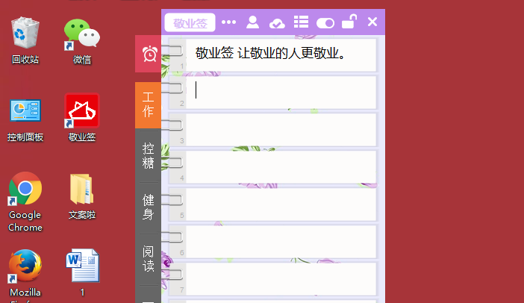Click the empty note row 6
Viewport: 524px width, 303px height.
click(x=281, y=242)
